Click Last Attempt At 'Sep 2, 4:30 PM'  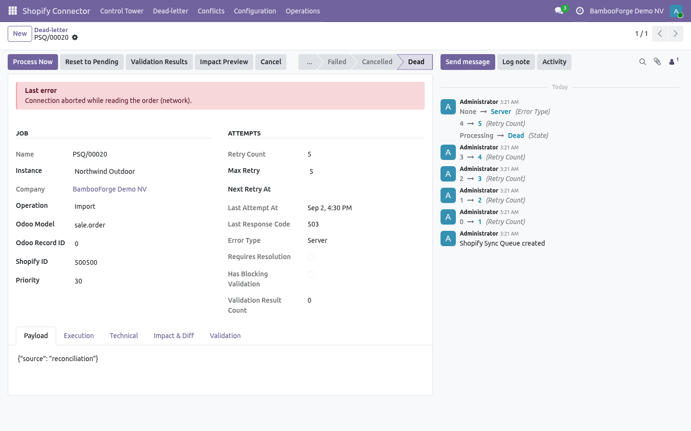330,208
